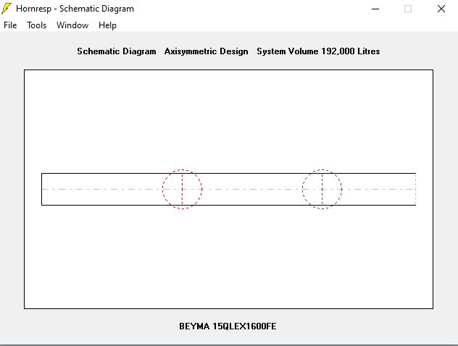Open the File menu
The height and width of the screenshot is (346, 458).
click(x=10, y=25)
